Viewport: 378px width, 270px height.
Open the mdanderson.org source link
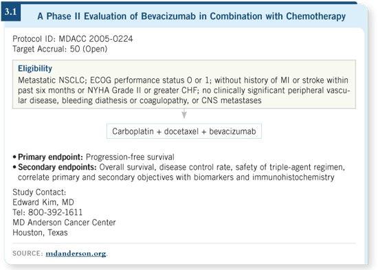tap(76, 254)
